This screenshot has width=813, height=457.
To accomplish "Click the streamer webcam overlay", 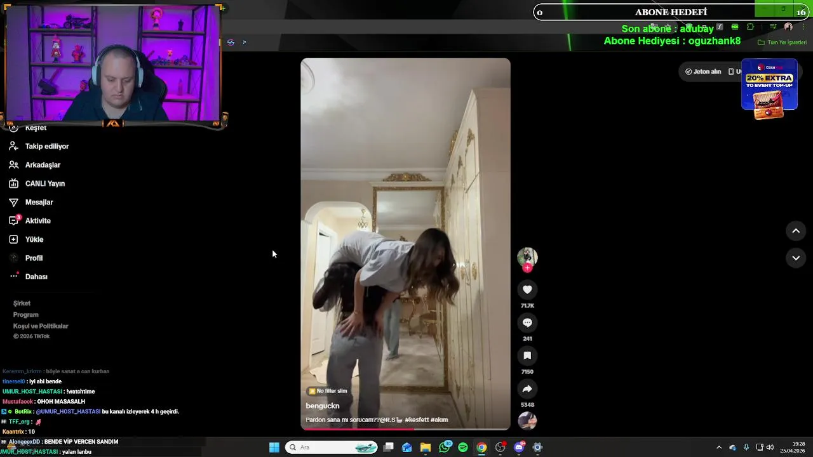I will point(114,63).
